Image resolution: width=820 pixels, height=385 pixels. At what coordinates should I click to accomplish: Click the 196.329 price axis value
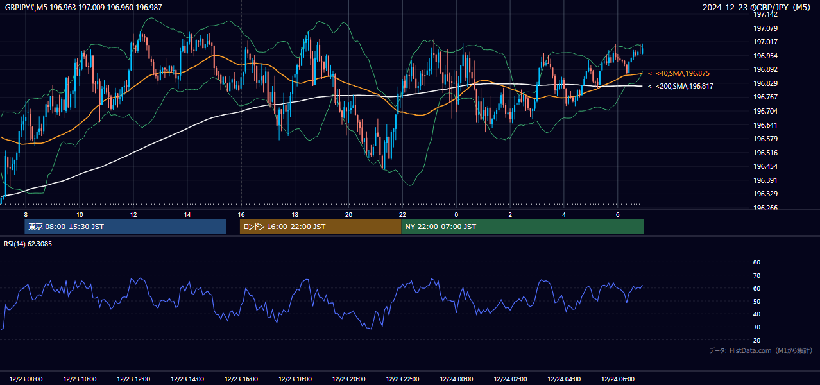[x=765, y=194]
